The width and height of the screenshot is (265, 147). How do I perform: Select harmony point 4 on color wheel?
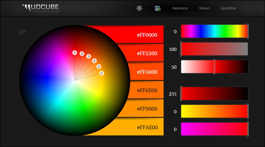click(x=94, y=61)
